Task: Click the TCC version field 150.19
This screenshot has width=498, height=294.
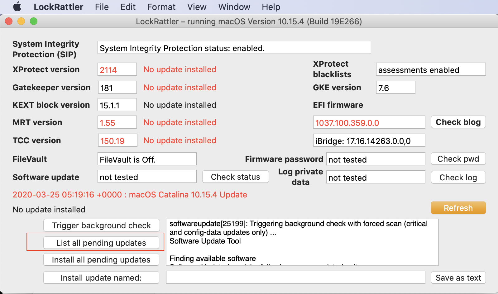Action: pos(117,140)
